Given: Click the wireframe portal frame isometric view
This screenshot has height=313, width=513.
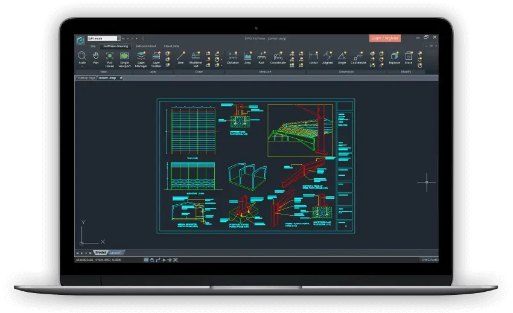Looking at the screenshot, I should pos(247,176).
